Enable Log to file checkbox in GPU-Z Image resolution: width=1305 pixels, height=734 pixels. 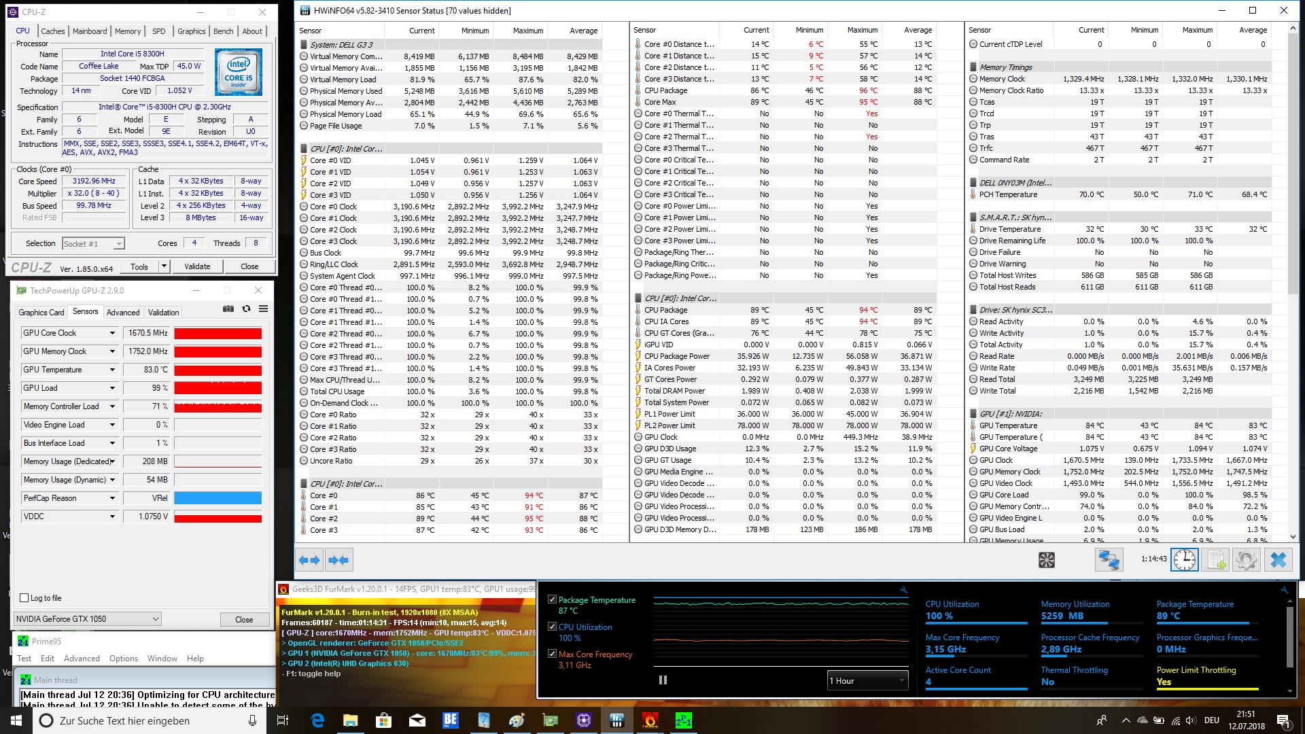24,598
